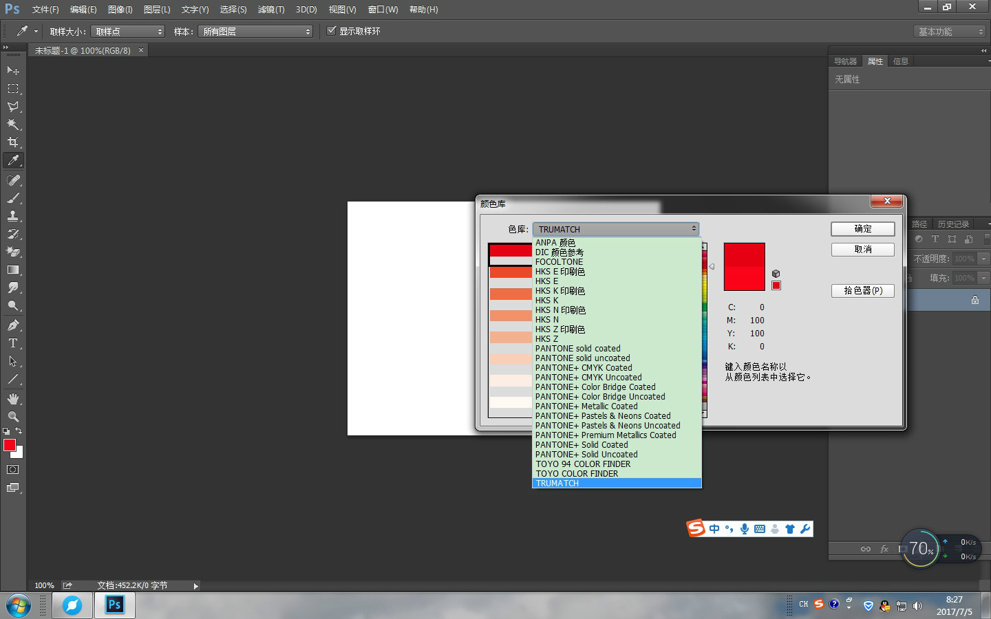
Task: Select the Pen tool
Action: point(13,325)
